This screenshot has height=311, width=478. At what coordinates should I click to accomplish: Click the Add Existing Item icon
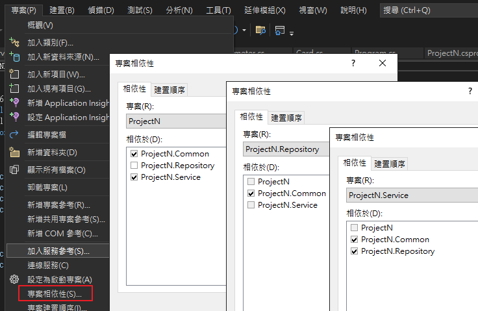pyautogui.click(x=14, y=88)
